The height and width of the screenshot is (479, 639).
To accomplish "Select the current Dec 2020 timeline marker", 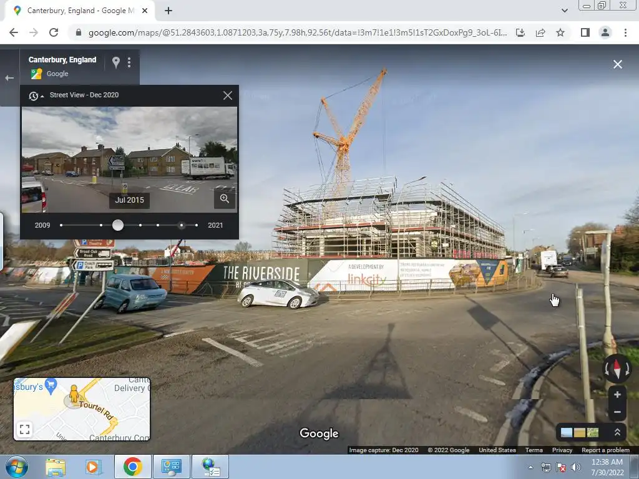I will [182, 225].
